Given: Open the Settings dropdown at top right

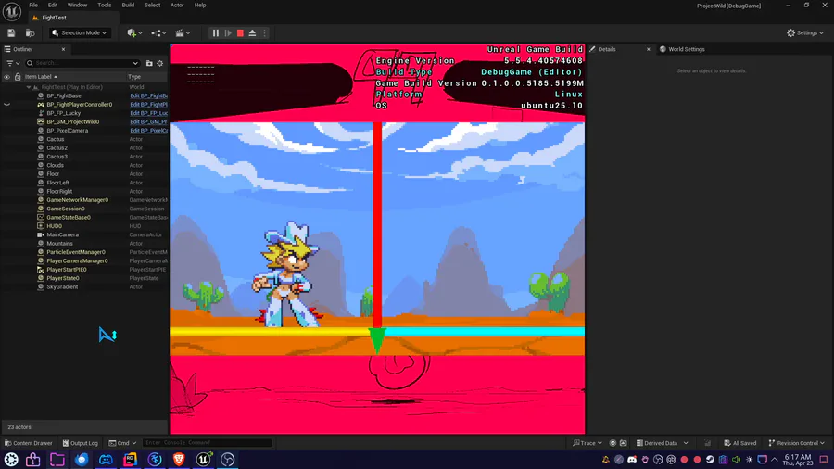Looking at the screenshot, I should tap(804, 33).
